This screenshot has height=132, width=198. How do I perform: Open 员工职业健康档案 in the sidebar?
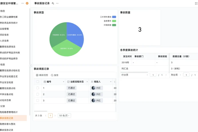[9, 17]
